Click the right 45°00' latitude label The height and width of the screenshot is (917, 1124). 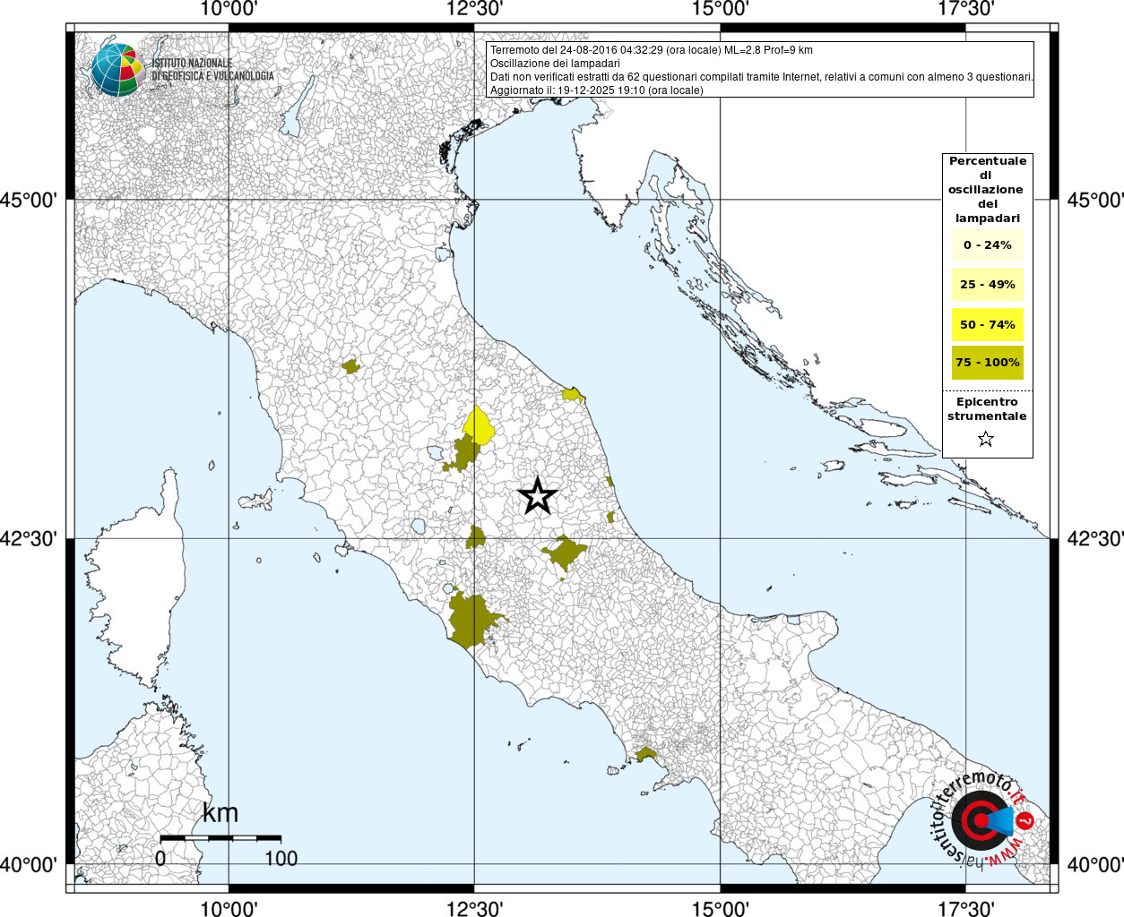[1095, 199]
